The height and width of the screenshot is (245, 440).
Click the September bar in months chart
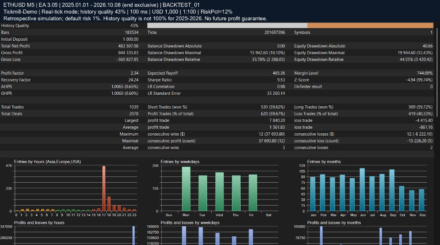(392, 190)
